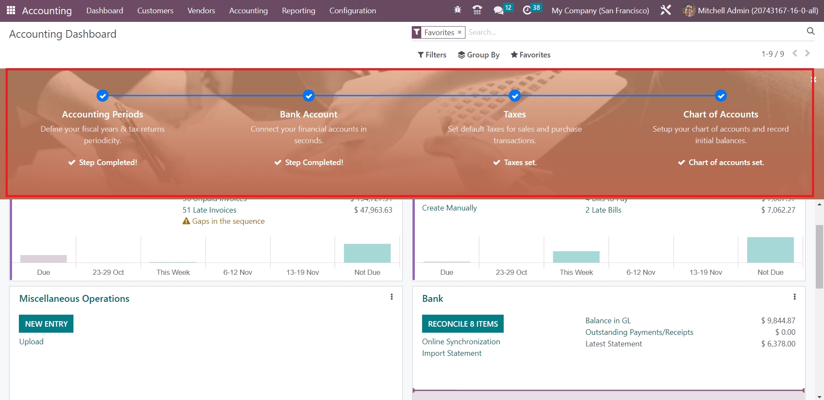Click the Not Due bar in invoices graph
The width and height of the screenshot is (824, 400).
coord(367,253)
